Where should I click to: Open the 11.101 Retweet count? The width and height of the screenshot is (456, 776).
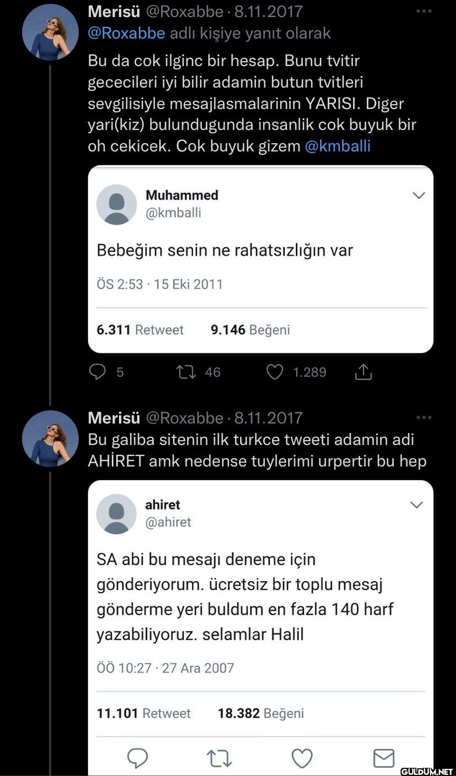143,713
